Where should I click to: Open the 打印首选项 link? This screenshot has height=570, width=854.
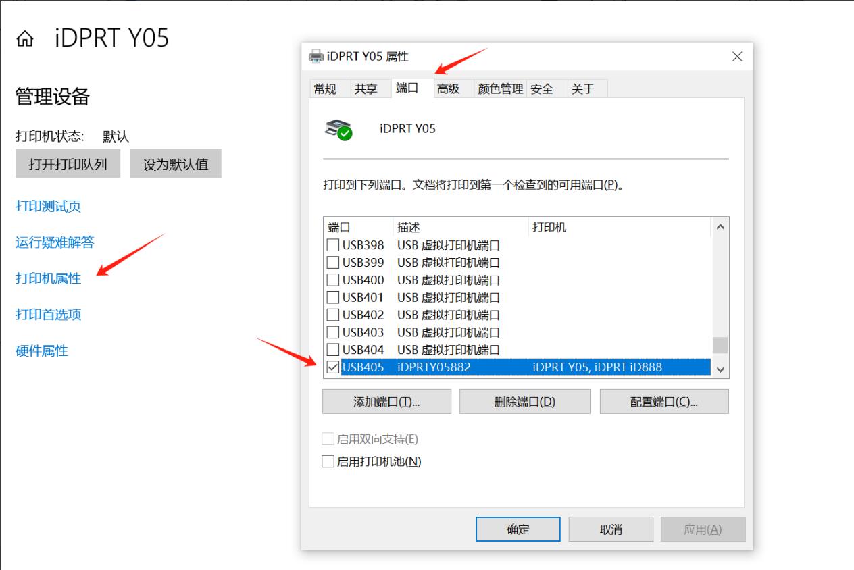(49, 315)
